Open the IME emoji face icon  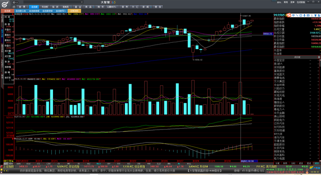301,15
